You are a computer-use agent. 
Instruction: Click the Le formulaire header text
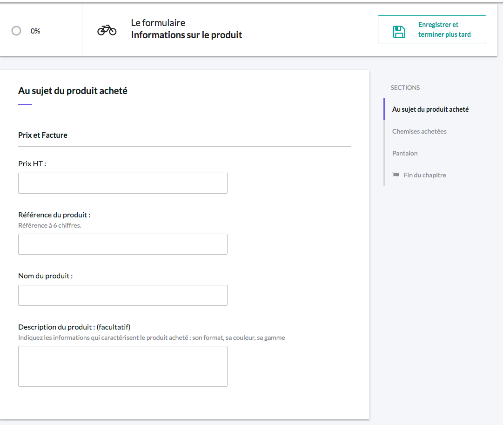point(158,23)
